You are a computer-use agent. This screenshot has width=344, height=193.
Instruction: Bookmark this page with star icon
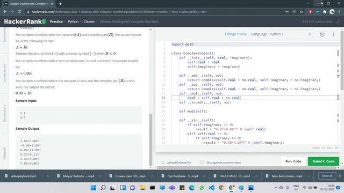[x=302, y=12]
